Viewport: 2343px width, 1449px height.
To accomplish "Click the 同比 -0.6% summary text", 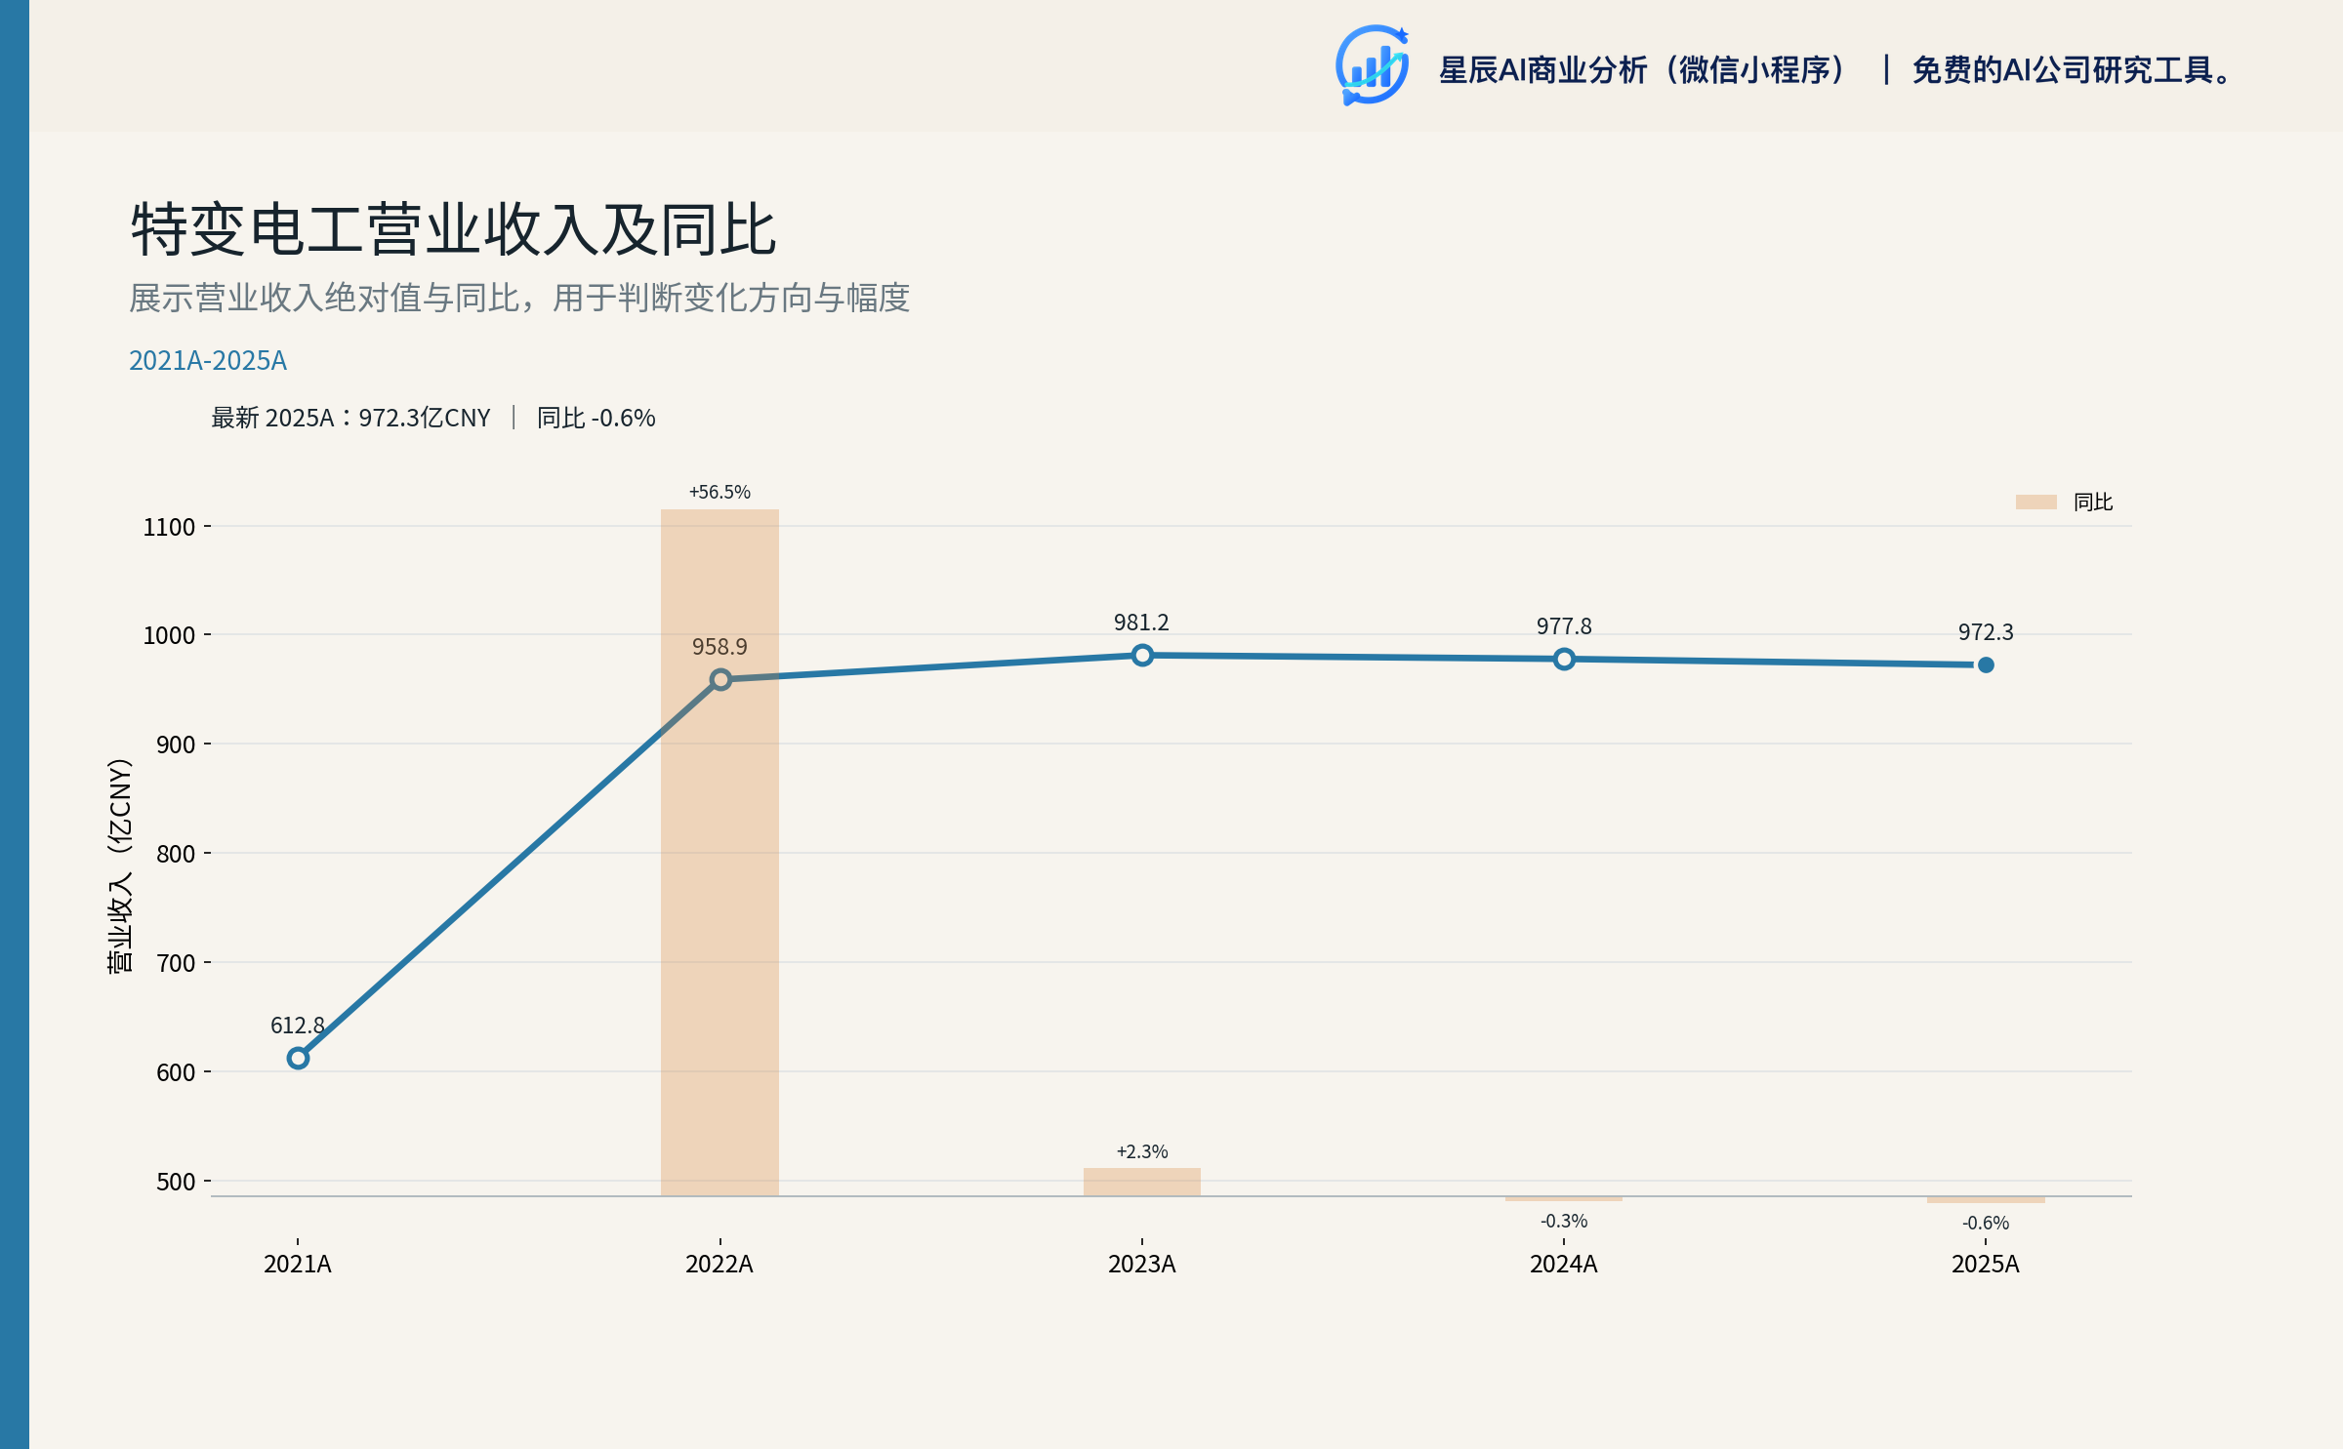I will click(596, 418).
